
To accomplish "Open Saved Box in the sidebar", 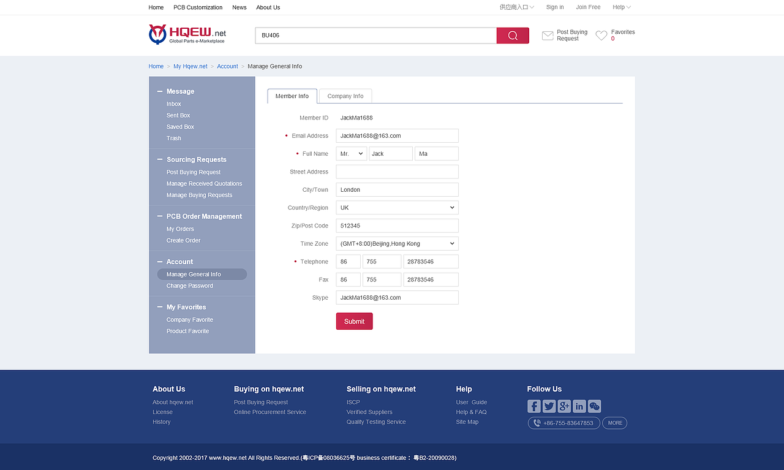I will [180, 127].
